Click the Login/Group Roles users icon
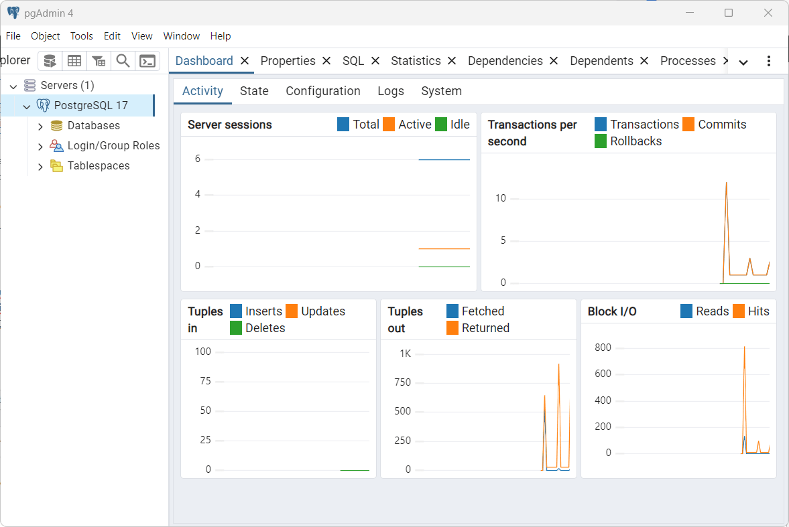The image size is (789, 527). (x=56, y=145)
